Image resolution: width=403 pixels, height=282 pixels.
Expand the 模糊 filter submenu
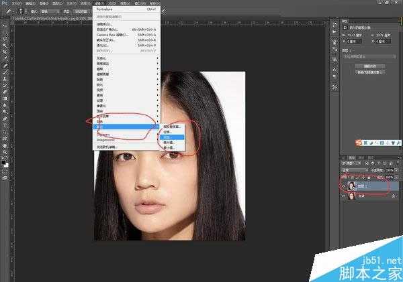126,69
